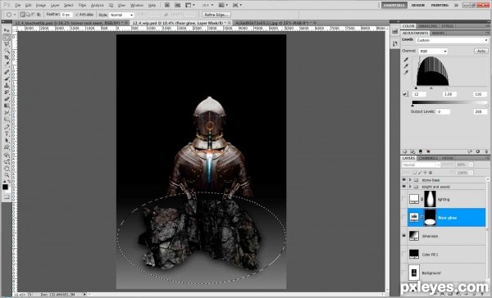
Task: Switch to the Channels tab
Action: pos(428,158)
